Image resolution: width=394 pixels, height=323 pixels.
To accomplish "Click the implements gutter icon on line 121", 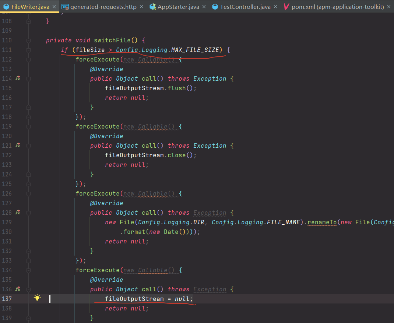I will 18,145.
